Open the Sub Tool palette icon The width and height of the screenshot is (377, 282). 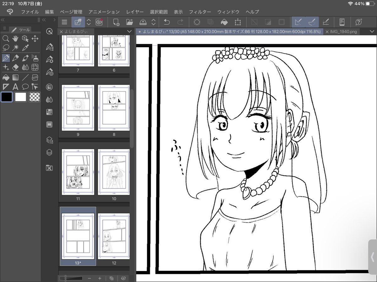tap(49, 47)
